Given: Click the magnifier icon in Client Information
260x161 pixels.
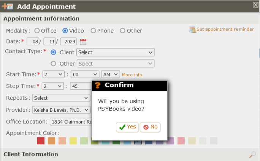Looking at the screenshot, I should tap(252, 155).
